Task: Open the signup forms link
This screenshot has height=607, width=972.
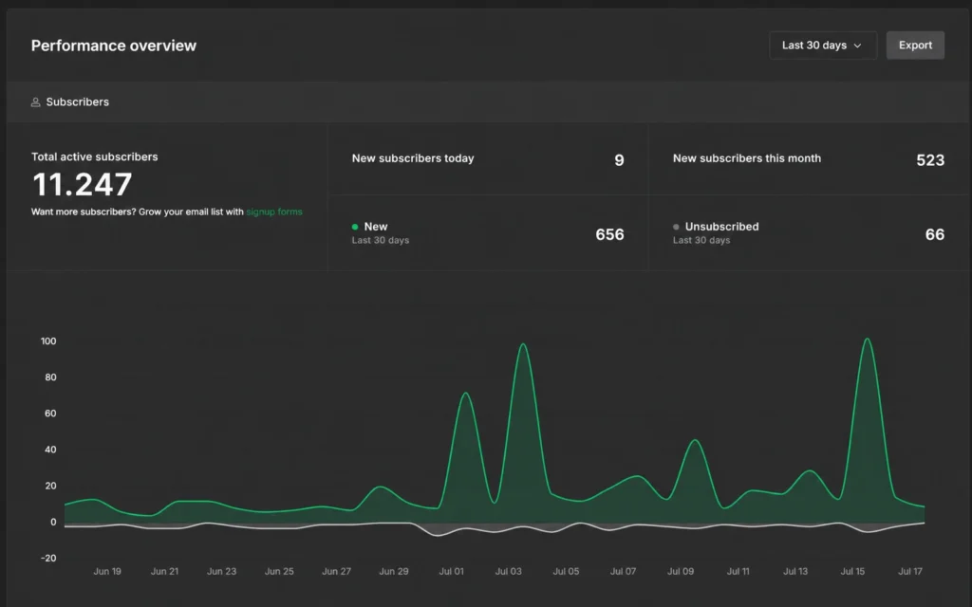Action: (274, 212)
